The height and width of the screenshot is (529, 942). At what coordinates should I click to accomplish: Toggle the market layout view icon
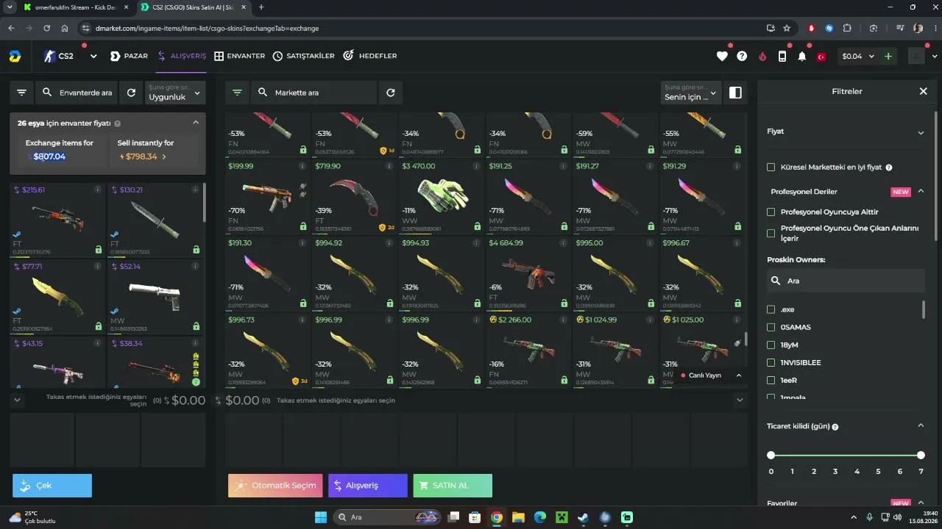pyautogui.click(x=734, y=93)
